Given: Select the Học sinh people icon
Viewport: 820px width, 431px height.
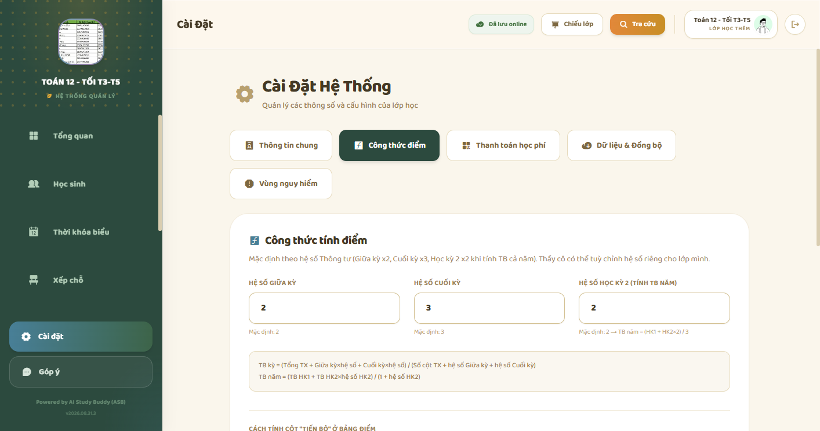Looking at the screenshot, I should [x=34, y=184].
